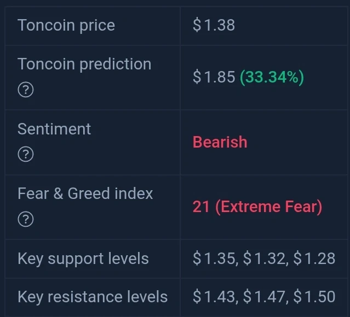Click the $1.85 predicted price
This screenshot has width=350, height=317.
click(214, 77)
